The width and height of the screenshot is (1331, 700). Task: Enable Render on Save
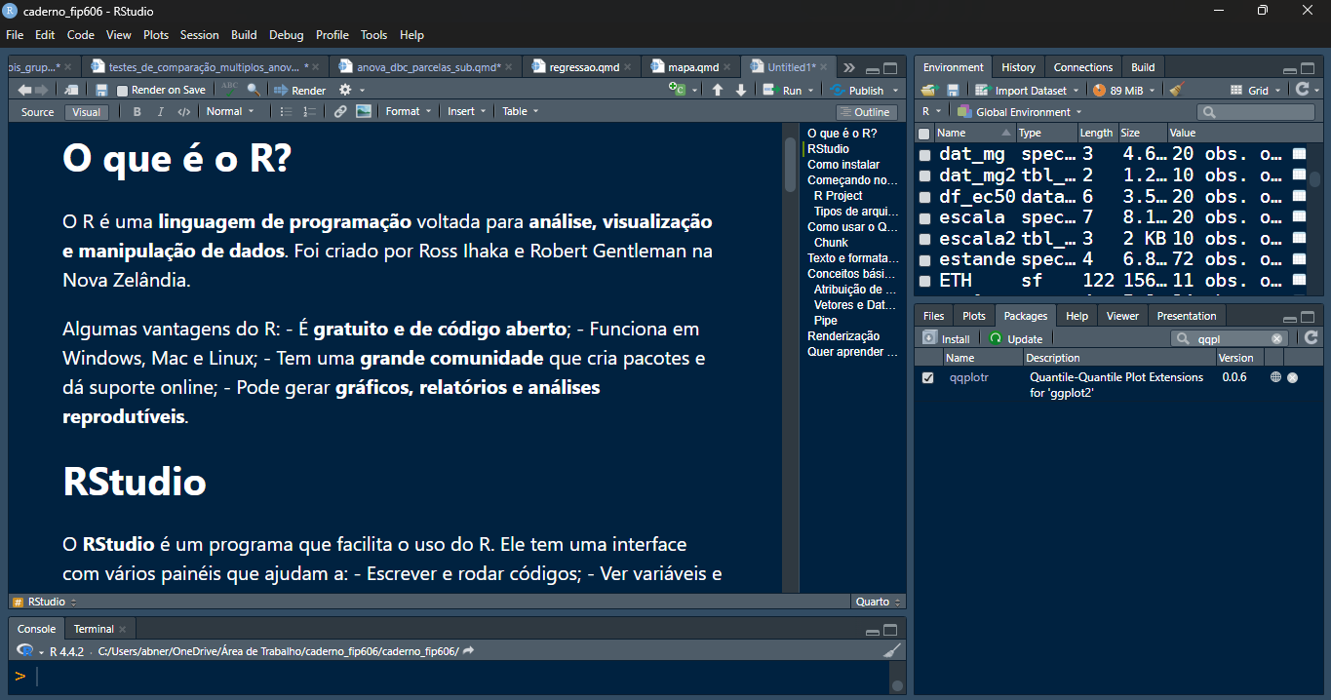click(x=122, y=89)
